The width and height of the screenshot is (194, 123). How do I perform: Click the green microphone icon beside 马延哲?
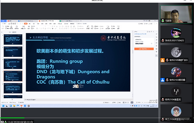pos(163,21)
